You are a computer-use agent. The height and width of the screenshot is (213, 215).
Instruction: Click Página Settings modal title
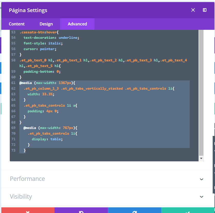[x=28, y=10]
